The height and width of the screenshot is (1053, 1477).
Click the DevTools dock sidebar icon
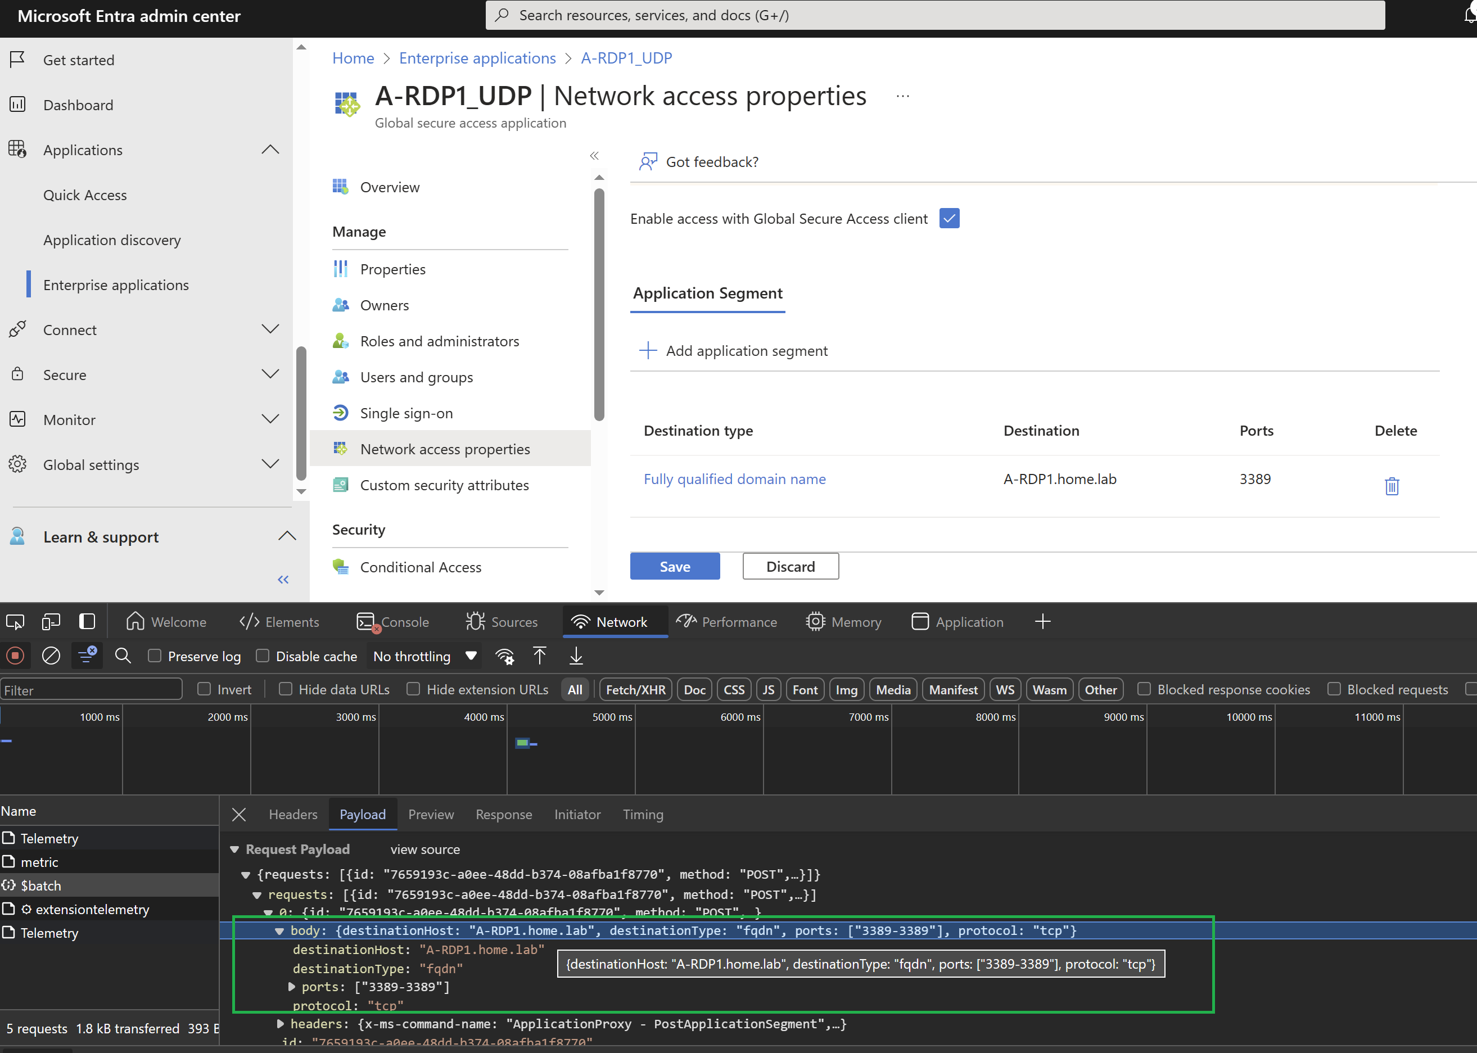(x=87, y=622)
